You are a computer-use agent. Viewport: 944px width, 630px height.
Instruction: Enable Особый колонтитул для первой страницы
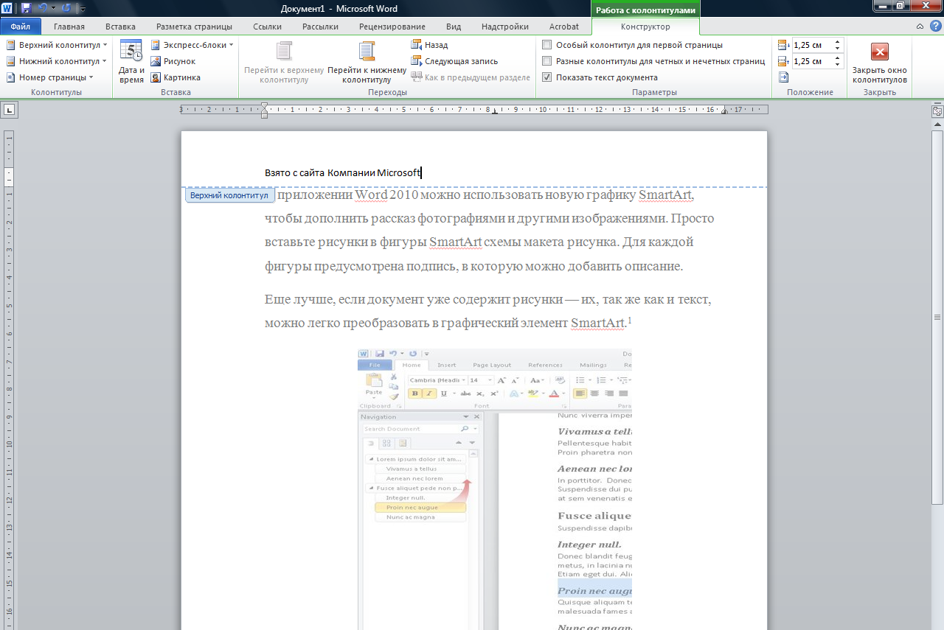coord(546,45)
